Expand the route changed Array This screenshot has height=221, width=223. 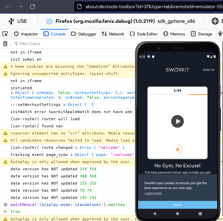[x=76, y=148]
